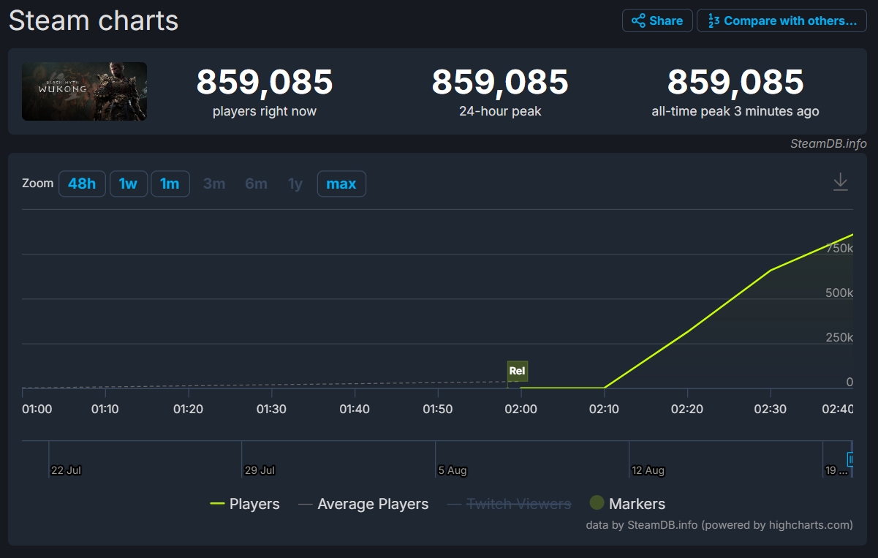Click the 6m zoom option
The image size is (878, 558).
(x=256, y=184)
